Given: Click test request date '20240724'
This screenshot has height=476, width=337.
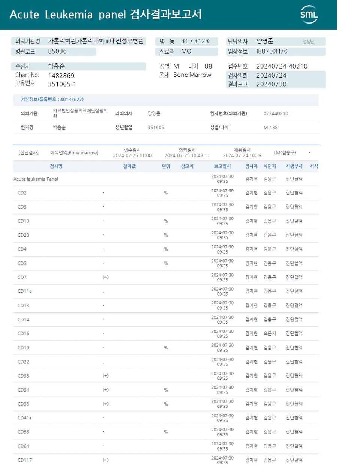Looking at the screenshot, I should point(271,75).
